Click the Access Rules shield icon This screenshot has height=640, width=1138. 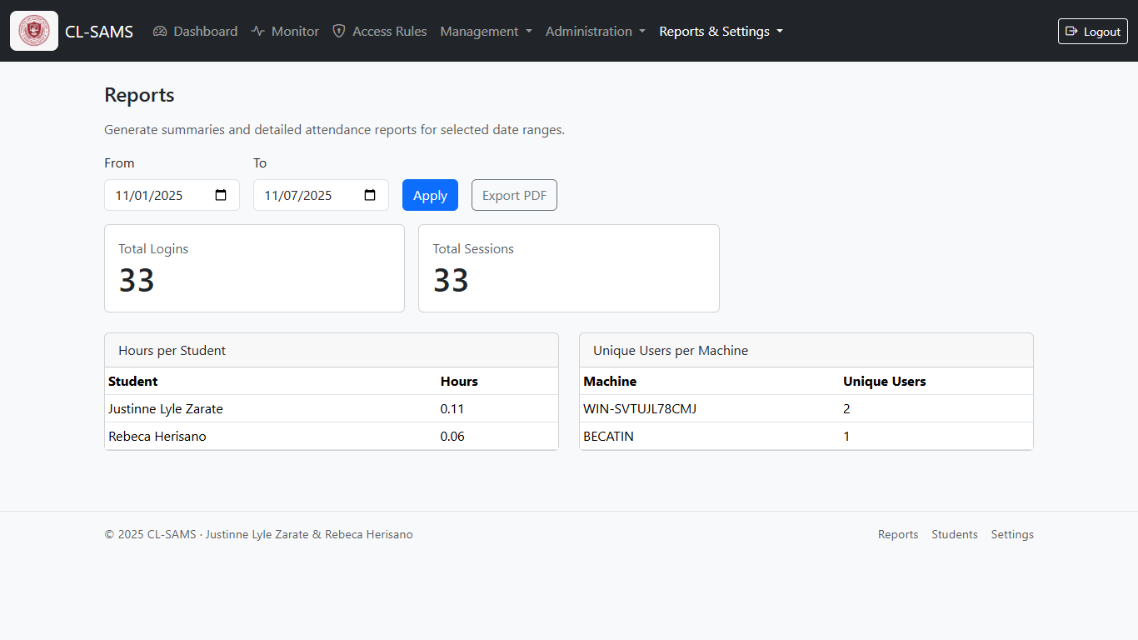point(339,31)
